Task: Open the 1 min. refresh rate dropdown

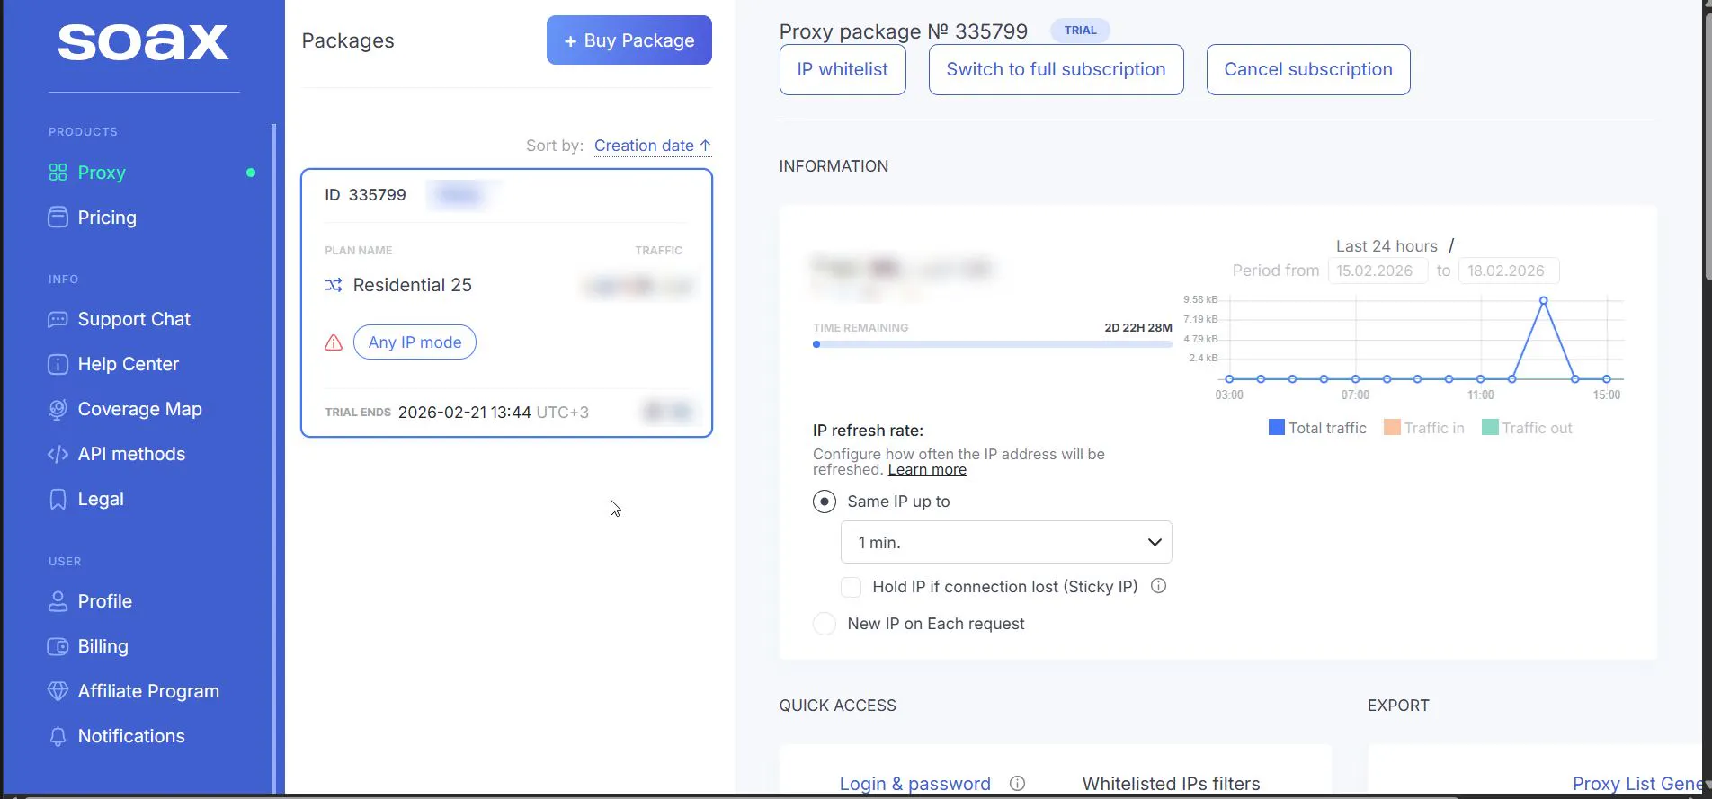Action: (1006, 542)
